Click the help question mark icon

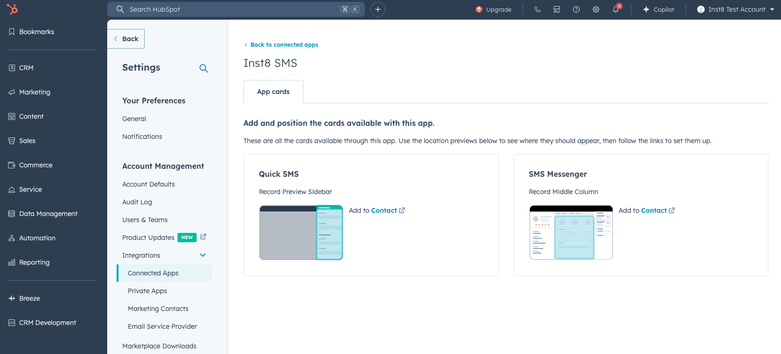576,9
